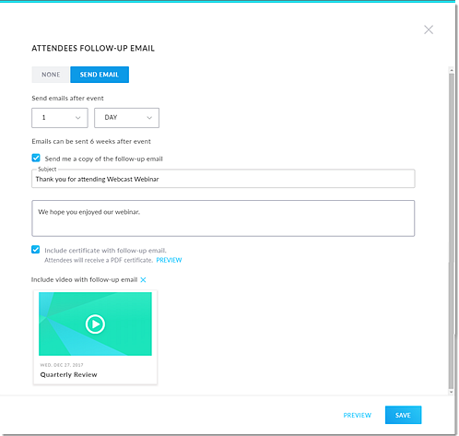Expand the number of days dropdown
Image resolution: width=459 pixels, height=436 pixels.
click(60, 118)
